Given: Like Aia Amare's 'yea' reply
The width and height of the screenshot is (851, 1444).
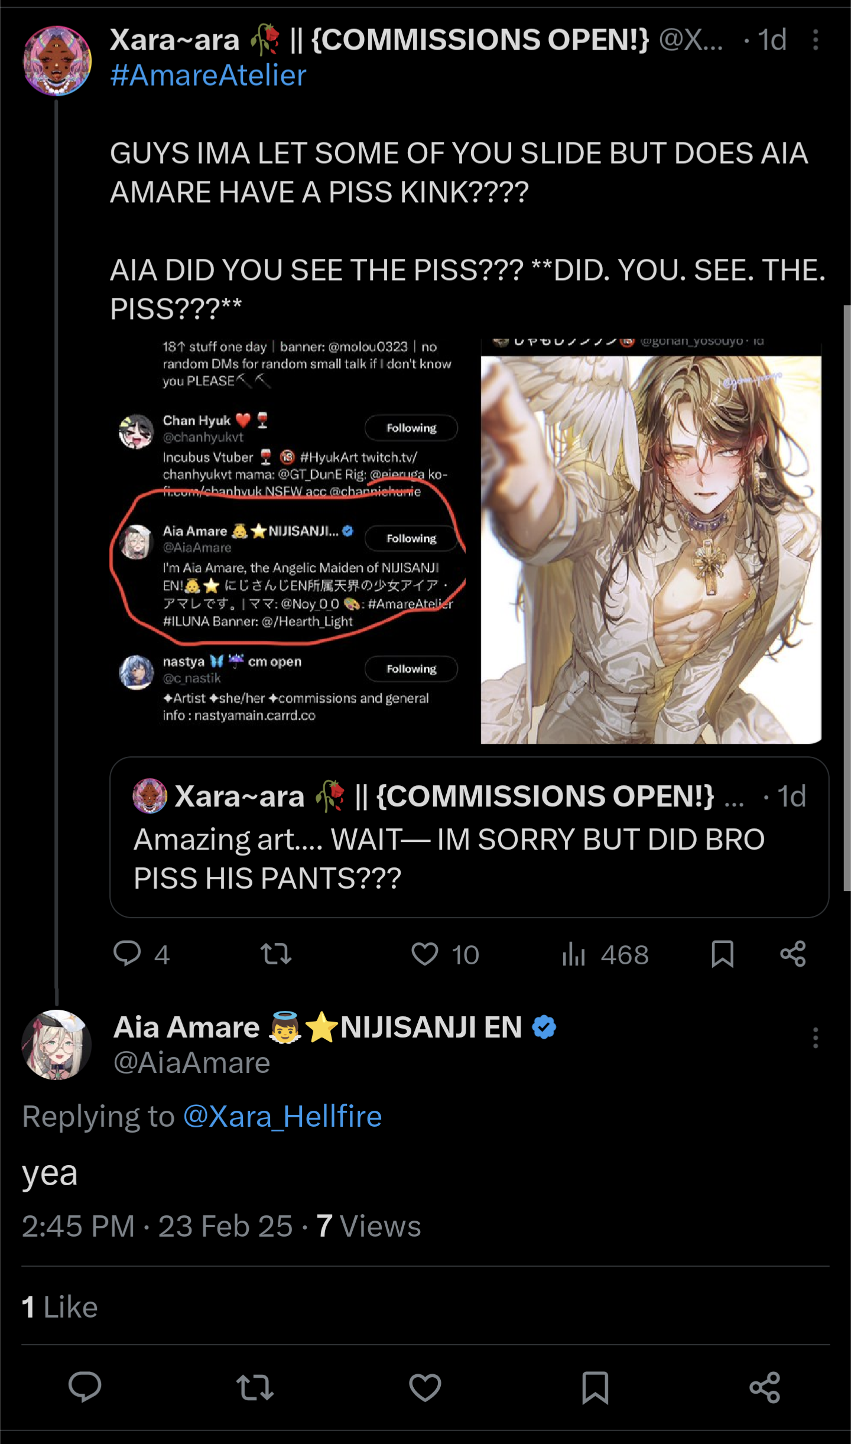Looking at the screenshot, I should point(425,1387).
